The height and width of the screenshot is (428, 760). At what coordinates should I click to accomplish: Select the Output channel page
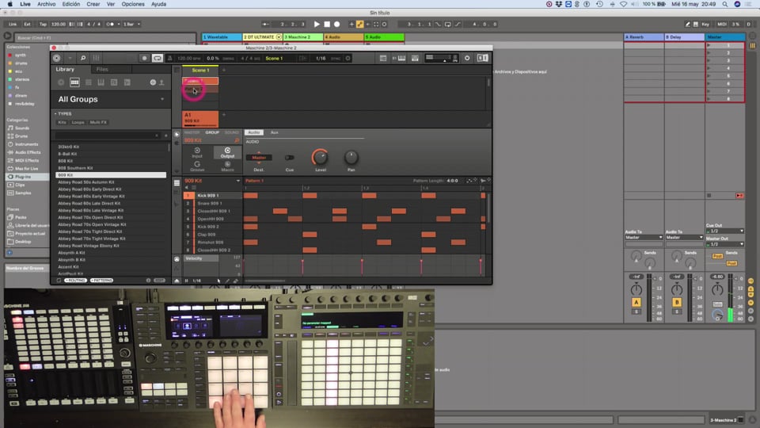coord(227,152)
